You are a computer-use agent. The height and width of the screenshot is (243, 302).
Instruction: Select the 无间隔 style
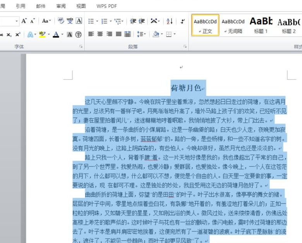tap(233, 25)
